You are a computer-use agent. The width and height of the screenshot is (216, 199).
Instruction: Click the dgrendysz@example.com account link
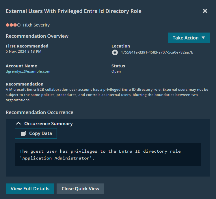click(x=28, y=71)
